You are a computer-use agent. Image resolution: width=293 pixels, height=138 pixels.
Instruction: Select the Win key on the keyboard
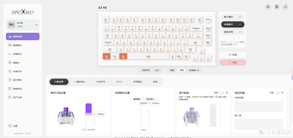(x=115, y=56)
